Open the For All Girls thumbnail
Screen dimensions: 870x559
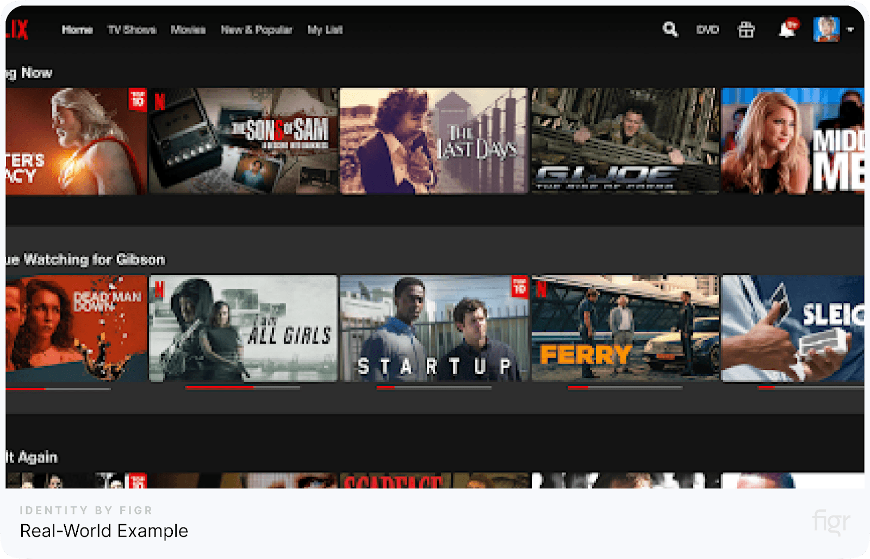(243, 328)
